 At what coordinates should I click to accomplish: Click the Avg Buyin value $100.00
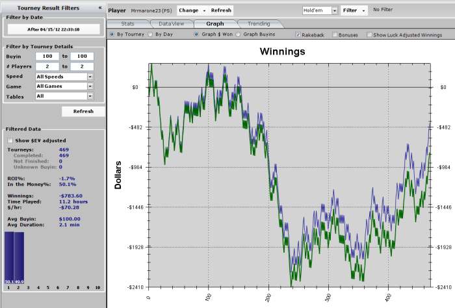pyautogui.click(x=70, y=219)
